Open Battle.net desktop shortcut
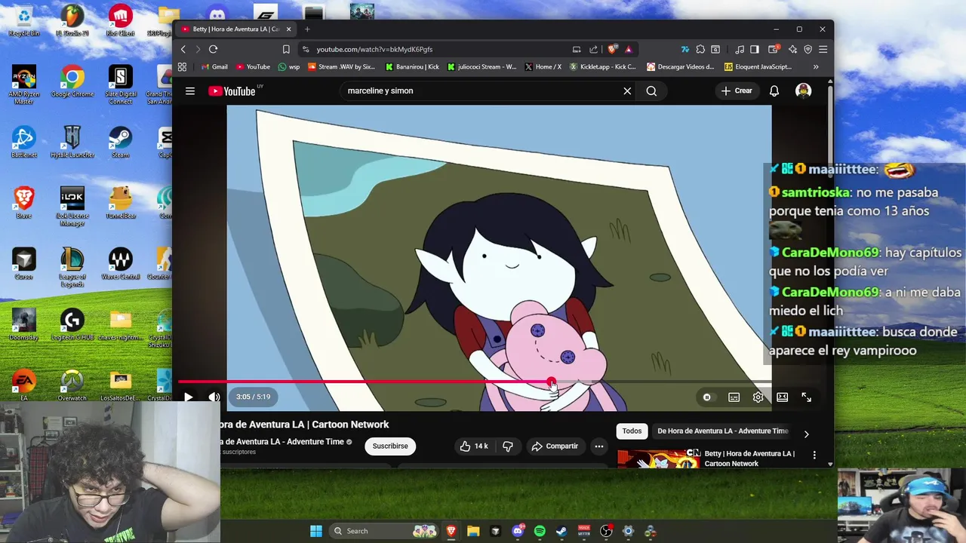The width and height of the screenshot is (966, 543). click(23, 142)
